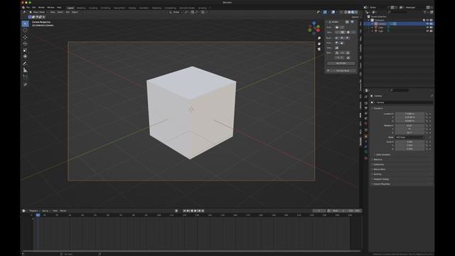Select the Cursor tool in toolbar
The height and width of the screenshot is (256, 455).
(26, 30)
